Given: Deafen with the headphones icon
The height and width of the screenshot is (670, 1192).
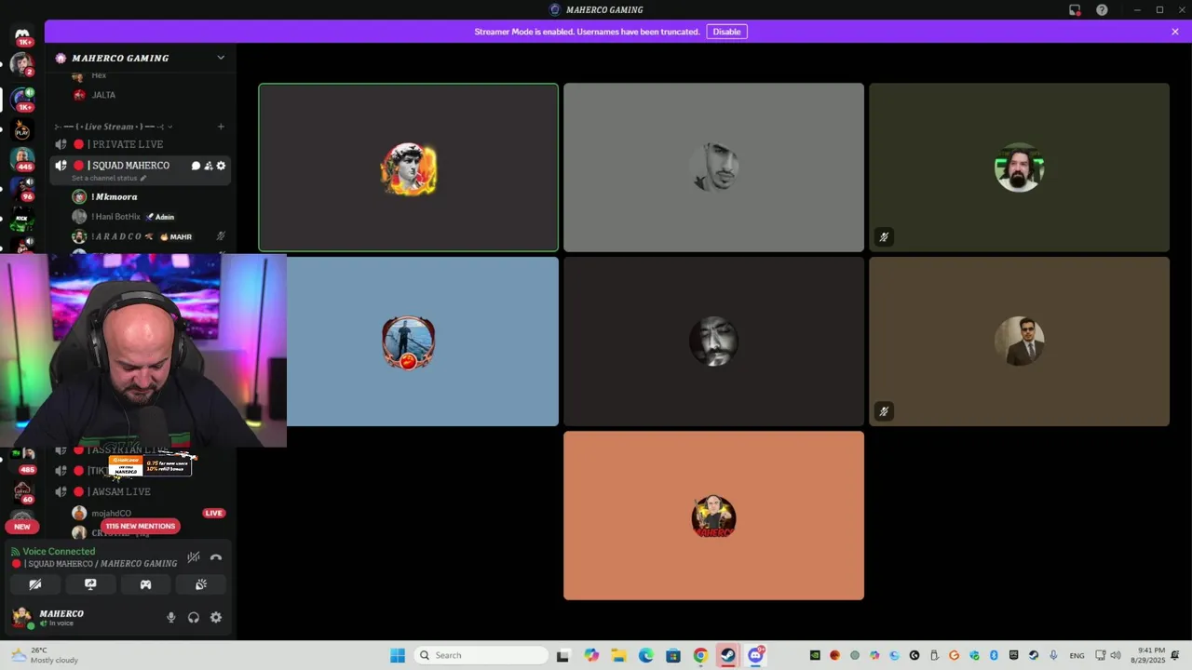Looking at the screenshot, I should (194, 617).
